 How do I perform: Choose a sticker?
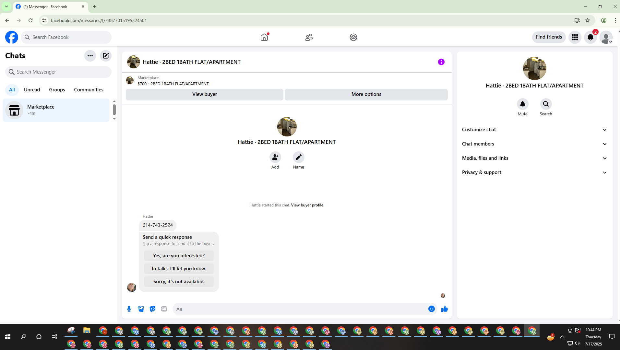(x=152, y=309)
